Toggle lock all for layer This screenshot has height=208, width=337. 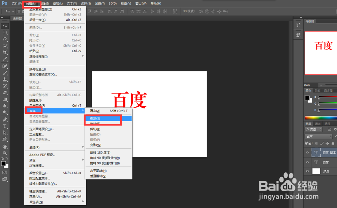333,143
